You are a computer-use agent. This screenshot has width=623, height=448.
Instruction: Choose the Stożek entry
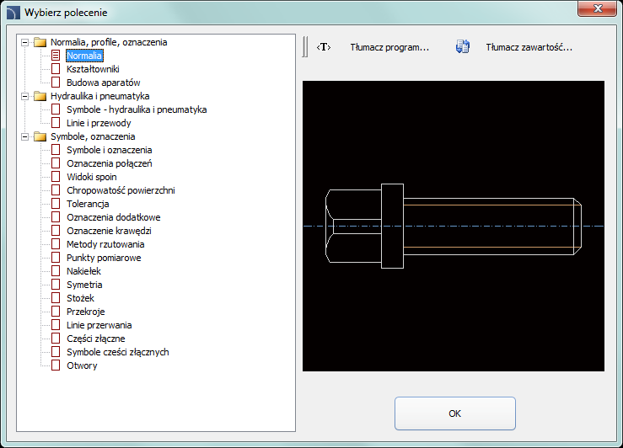coord(80,298)
